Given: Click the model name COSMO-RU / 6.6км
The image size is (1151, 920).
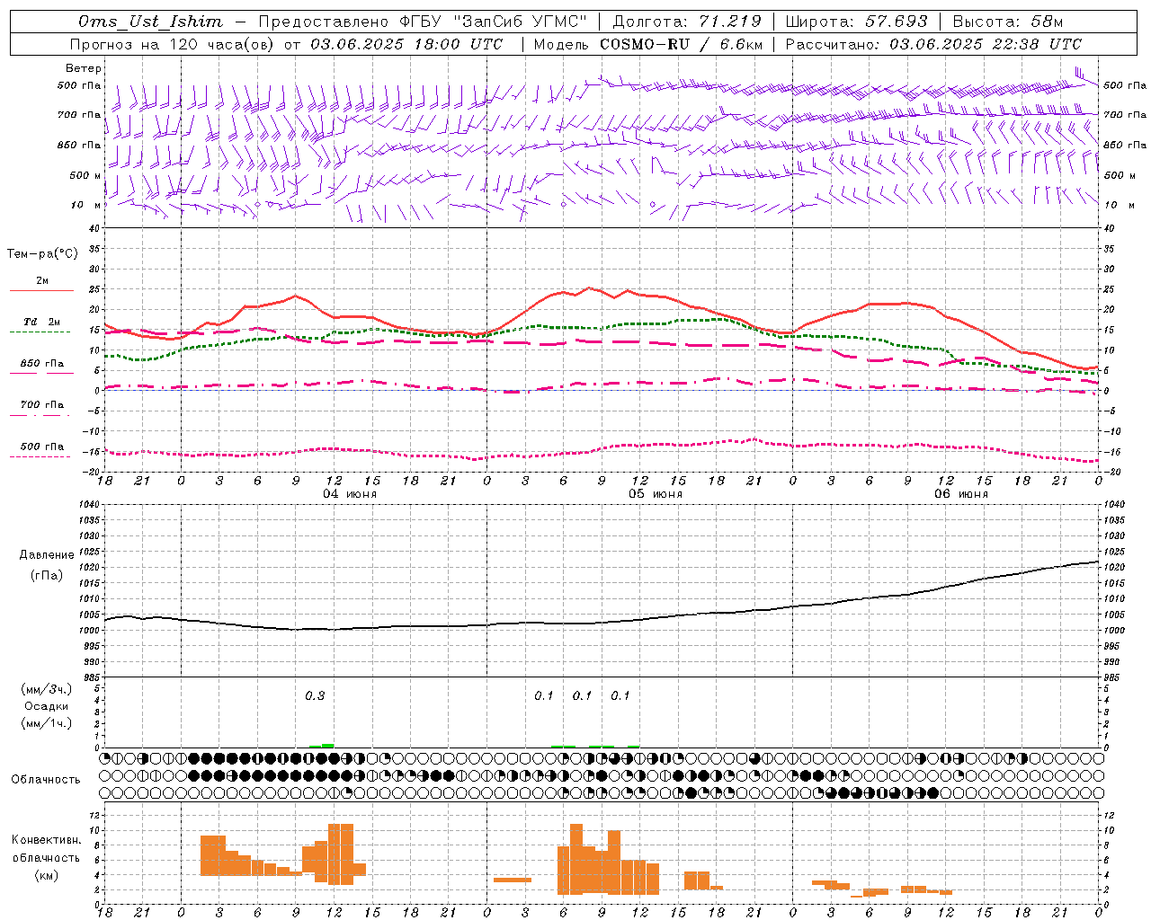Looking at the screenshot, I should [682, 44].
